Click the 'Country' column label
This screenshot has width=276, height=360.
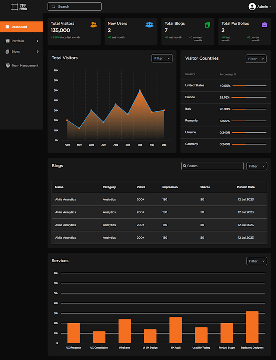[190, 74]
